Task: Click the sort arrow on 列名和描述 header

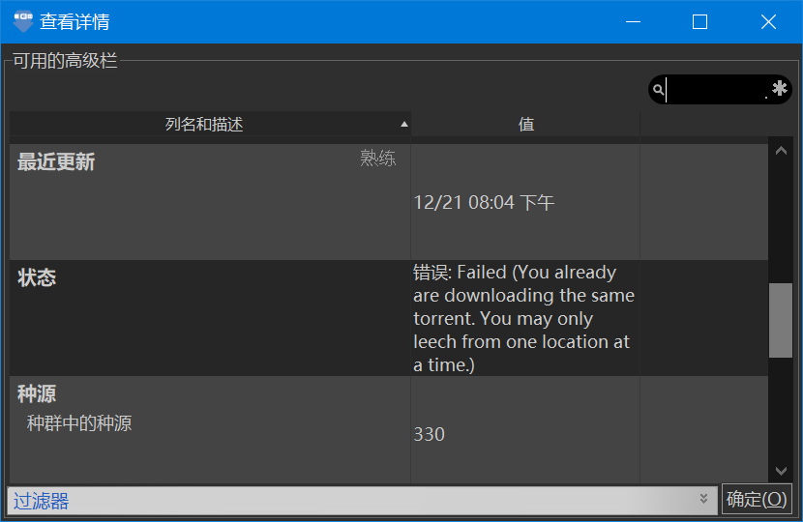Action: click(x=404, y=124)
